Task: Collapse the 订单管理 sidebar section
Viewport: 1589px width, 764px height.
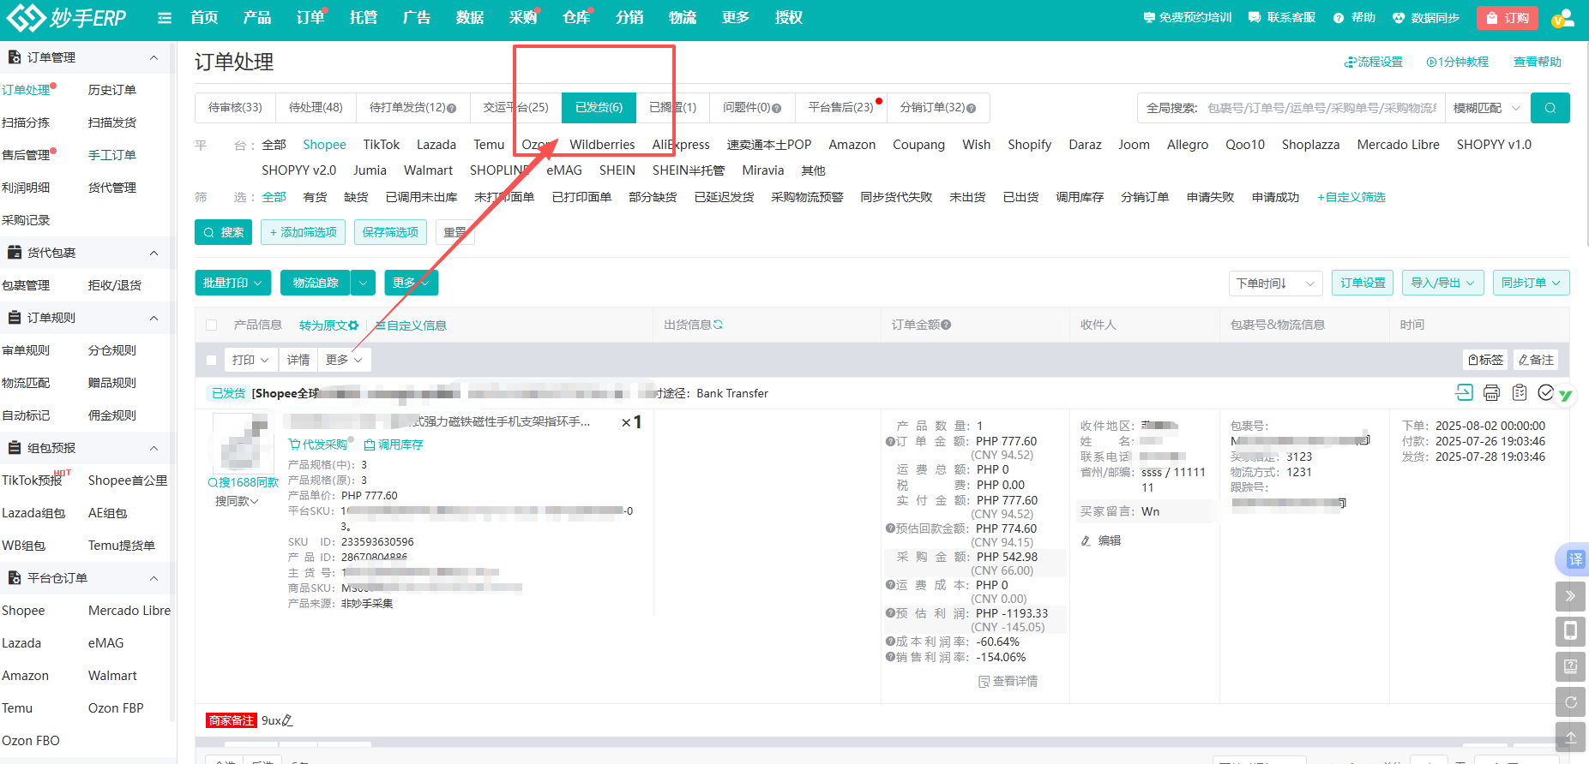Action: tap(153, 57)
